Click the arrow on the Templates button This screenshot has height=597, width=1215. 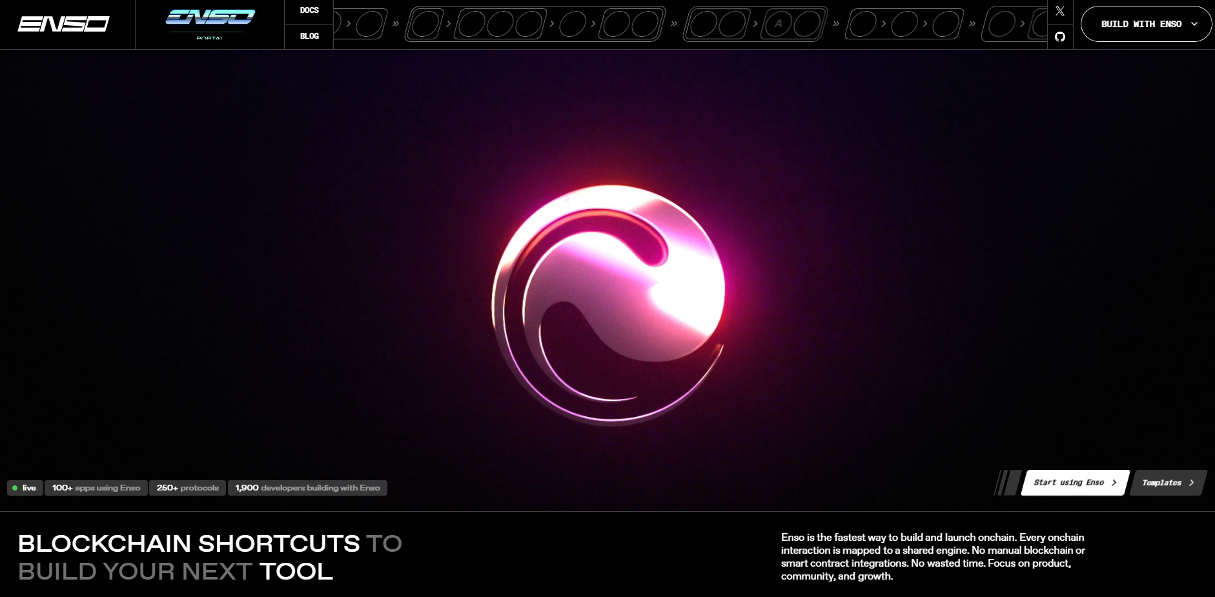[x=1192, y=483]
